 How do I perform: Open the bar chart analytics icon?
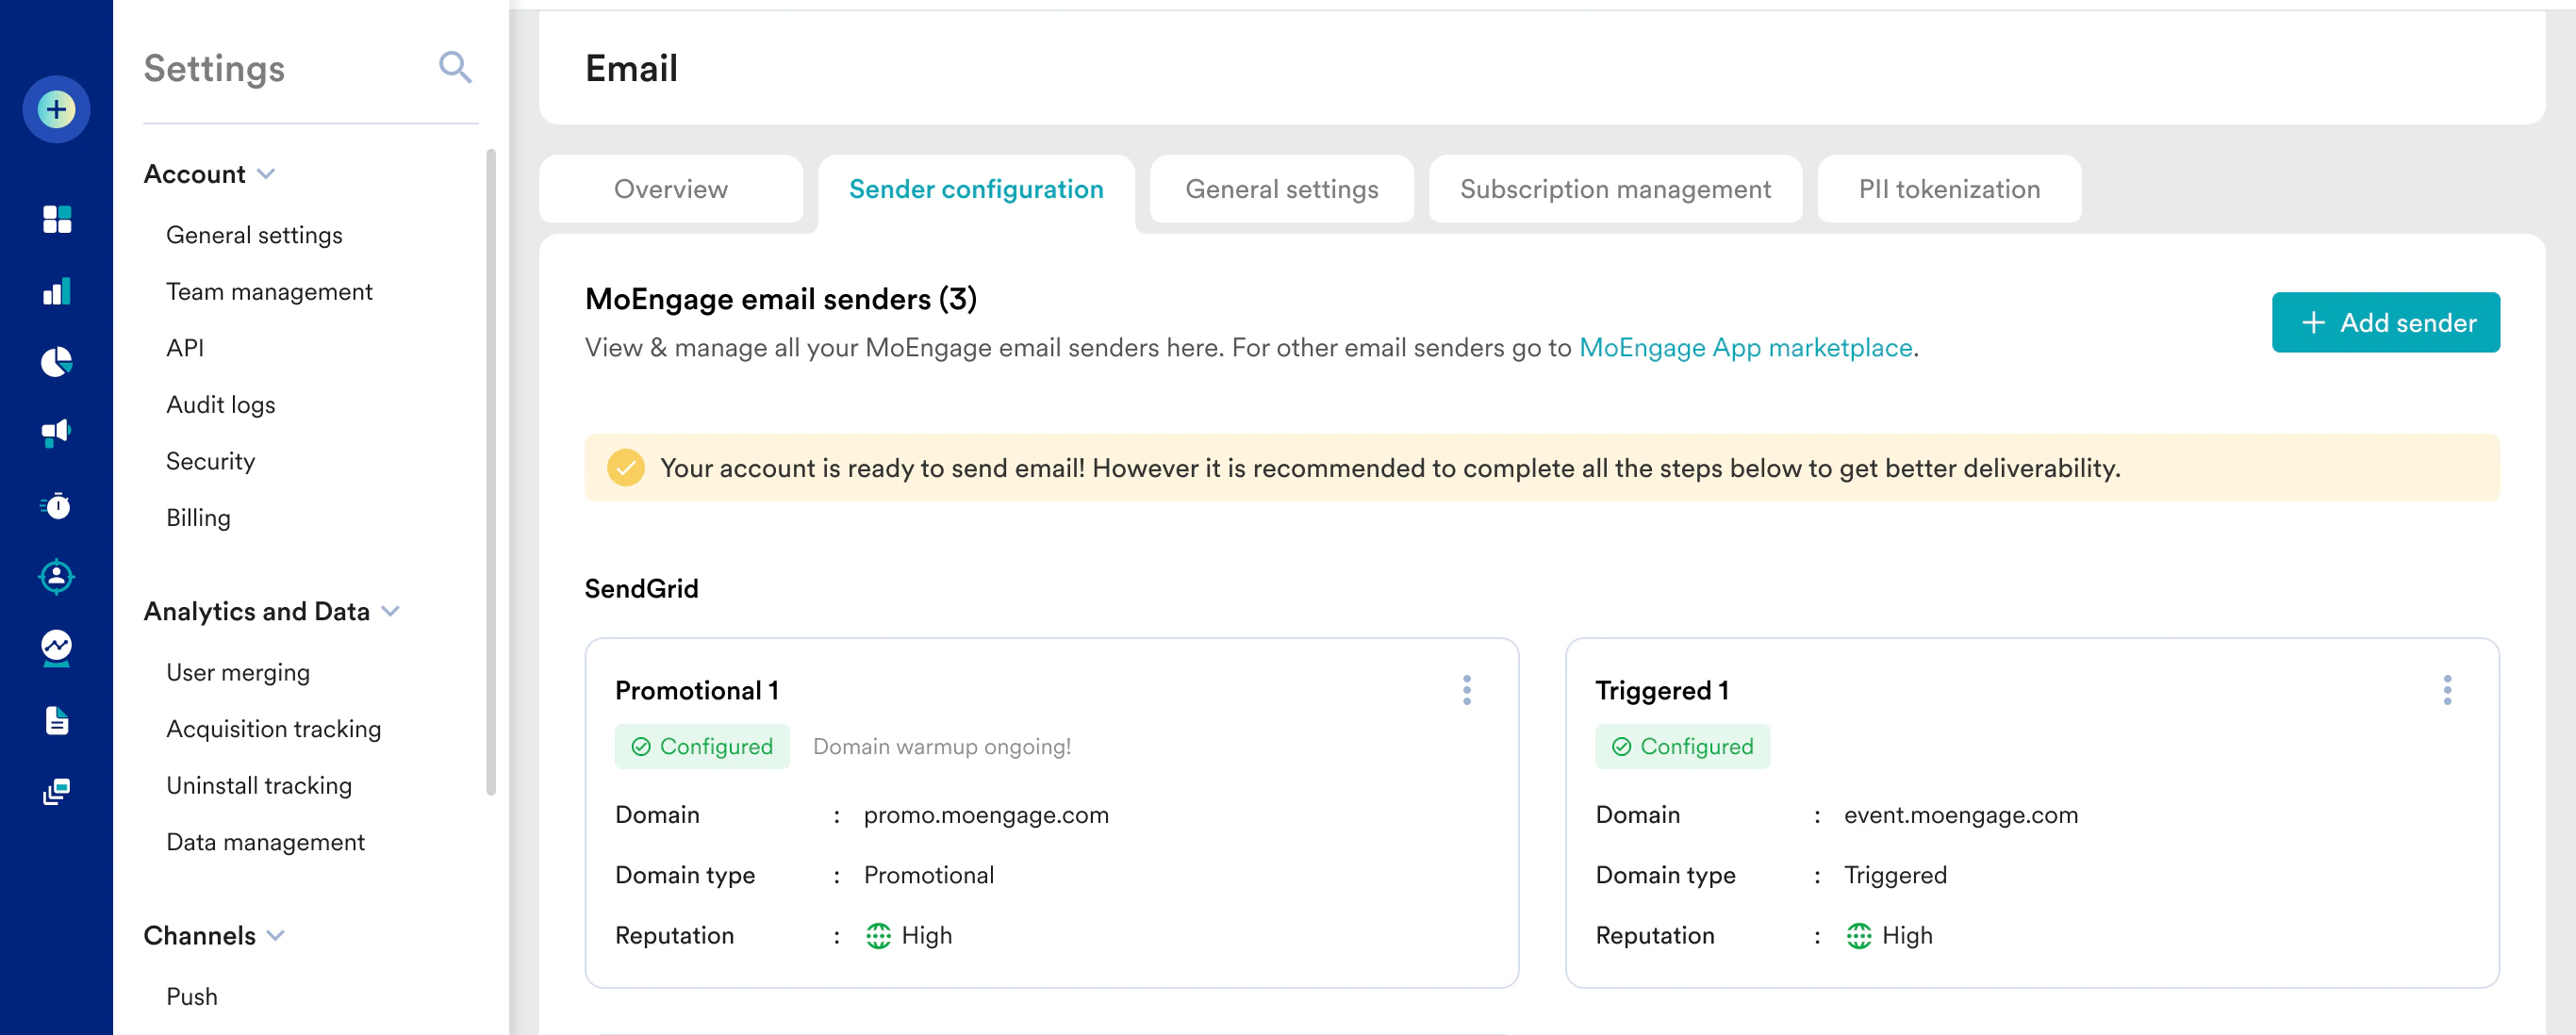click(56, 291)
